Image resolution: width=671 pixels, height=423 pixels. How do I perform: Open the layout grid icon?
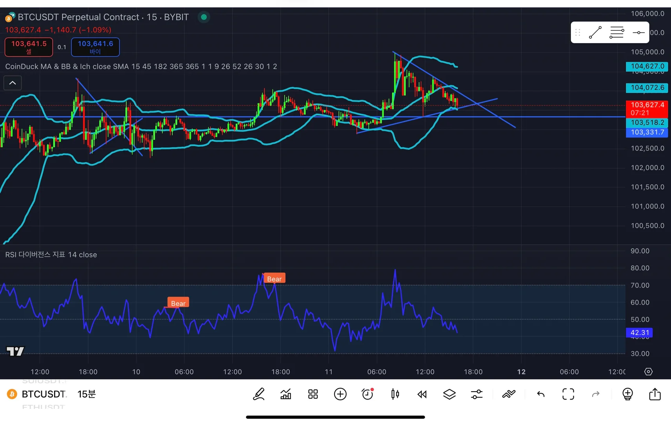313,394
